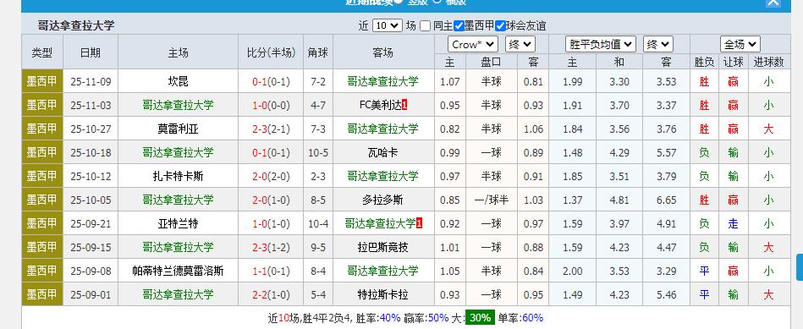Click the 60% 单率 value in summary
The height and width of the screenshot is (329, 803).
[x=532, y=318]
